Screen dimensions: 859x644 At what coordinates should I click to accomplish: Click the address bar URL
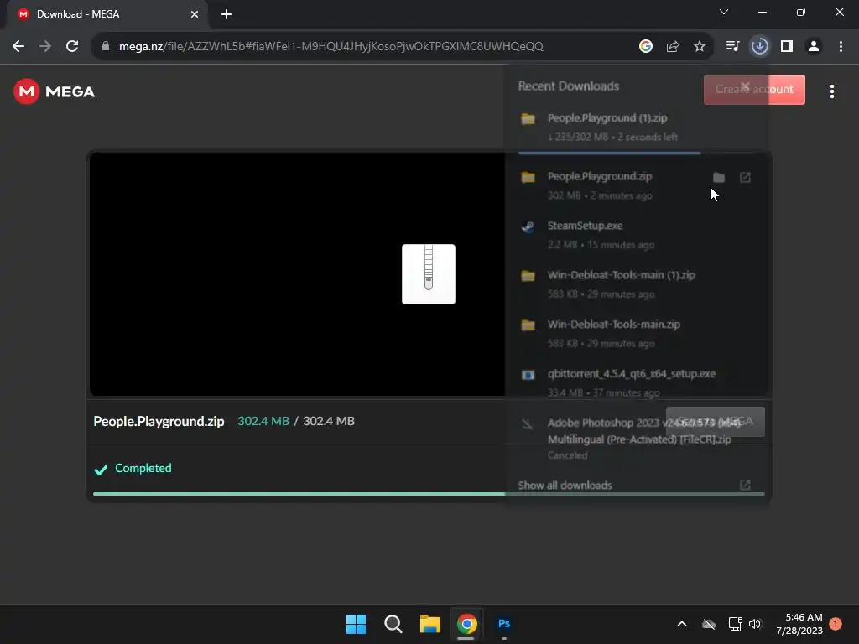pyautogui.click(x=331, y=47)
